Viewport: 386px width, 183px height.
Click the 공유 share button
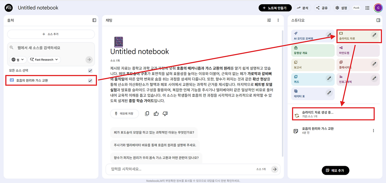[322, 8]
